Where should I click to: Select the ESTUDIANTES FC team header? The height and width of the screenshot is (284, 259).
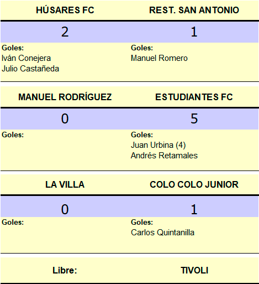(x=194, y=97)
